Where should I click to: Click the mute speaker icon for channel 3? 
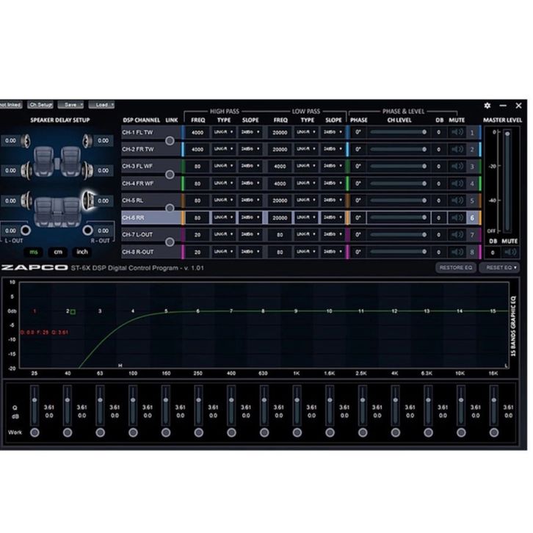coord(457,167)
